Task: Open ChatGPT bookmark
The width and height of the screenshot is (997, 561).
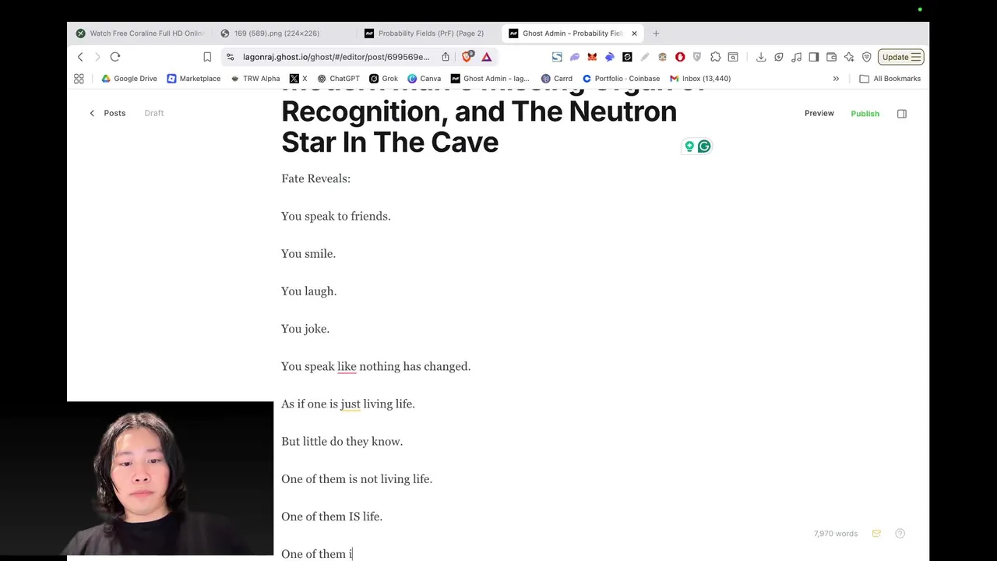Action: point(338,79)
